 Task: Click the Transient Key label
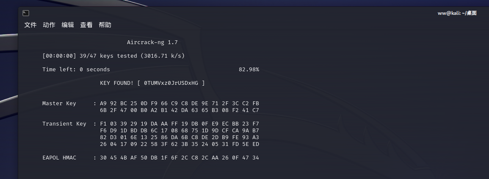[x=64, y=124]
